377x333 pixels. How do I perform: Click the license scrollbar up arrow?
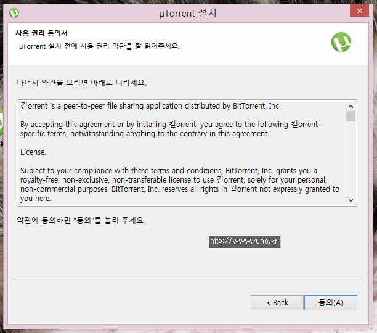tap(351, 106)
